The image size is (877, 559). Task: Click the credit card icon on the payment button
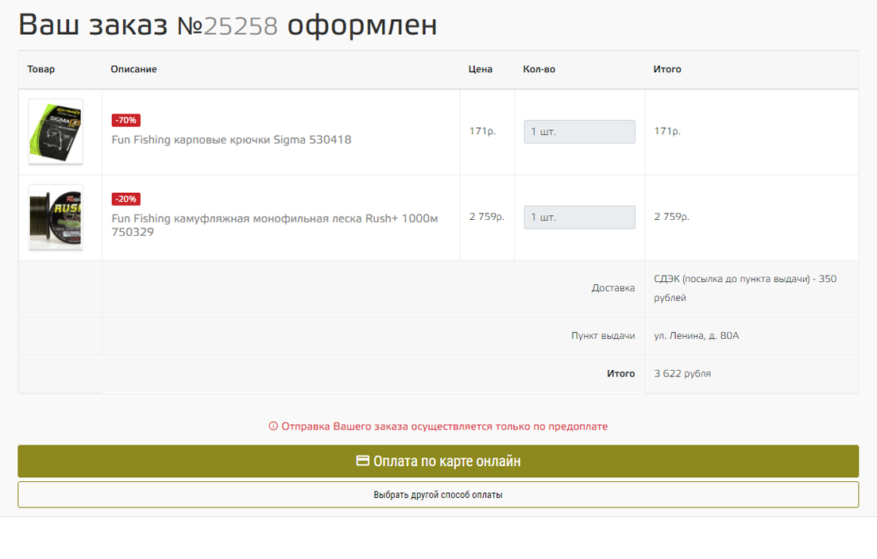[x=362, y=461]
